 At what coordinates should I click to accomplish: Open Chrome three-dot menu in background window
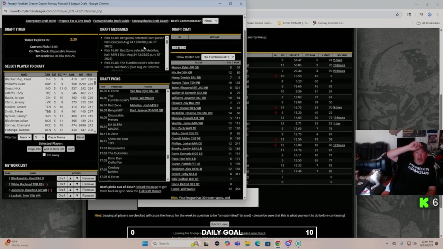click(437, 15)
